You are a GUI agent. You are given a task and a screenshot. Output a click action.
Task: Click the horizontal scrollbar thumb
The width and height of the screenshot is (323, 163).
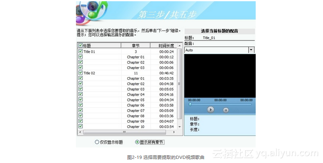click(x=124, y=132)
